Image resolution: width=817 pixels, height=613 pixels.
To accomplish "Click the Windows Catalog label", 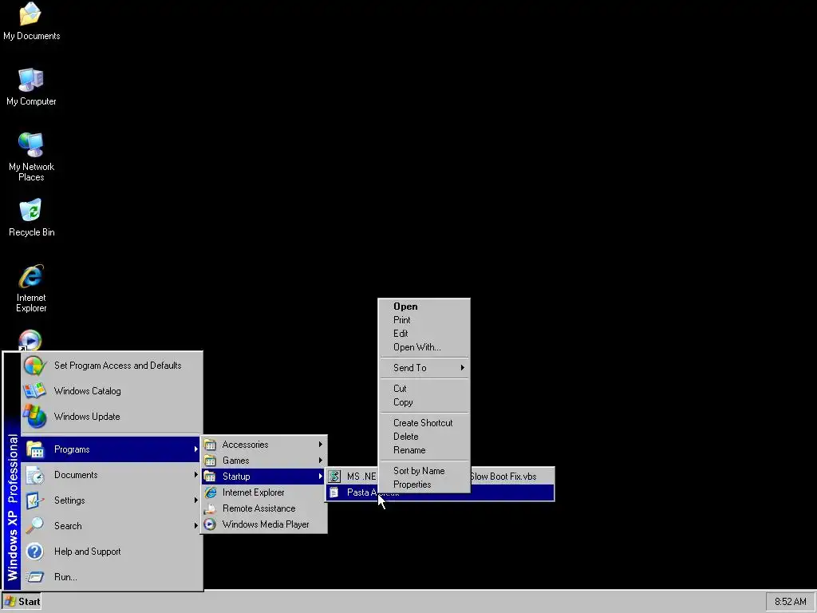I will click(88, 391).
